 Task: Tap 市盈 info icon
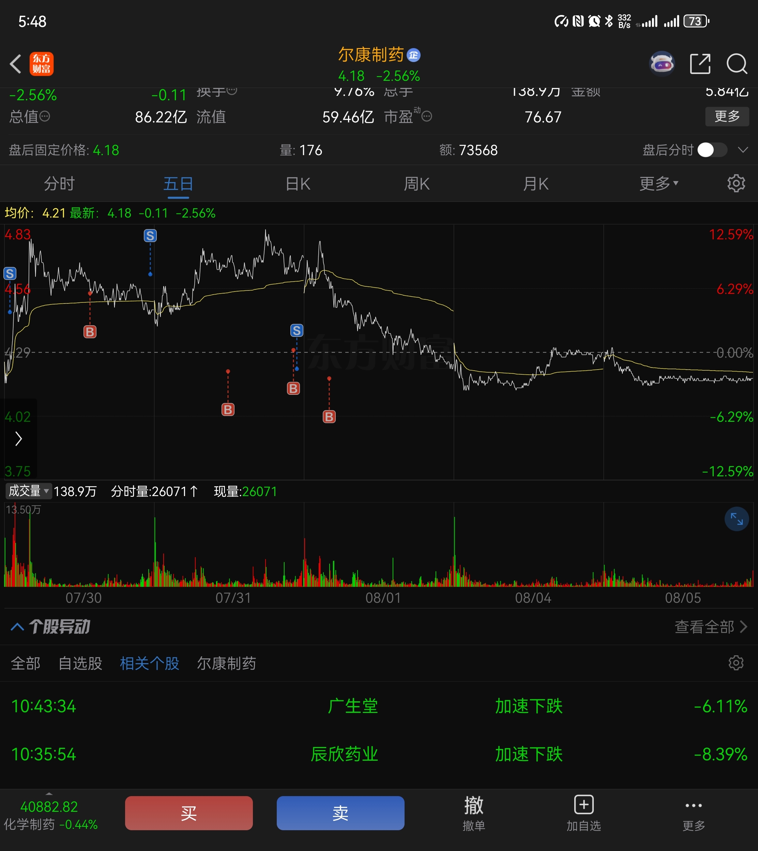pyautogui.click(x=426, y=117)
